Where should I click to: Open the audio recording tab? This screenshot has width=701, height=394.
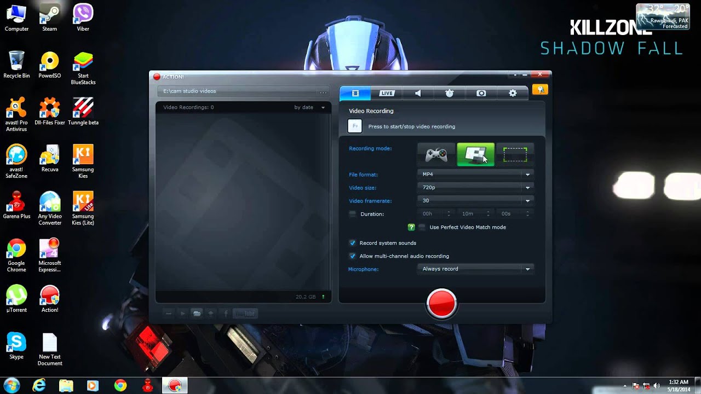point(418,94)
